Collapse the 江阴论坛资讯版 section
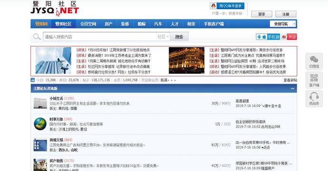Viewport: 328px width, 171px height. (292, 89)
